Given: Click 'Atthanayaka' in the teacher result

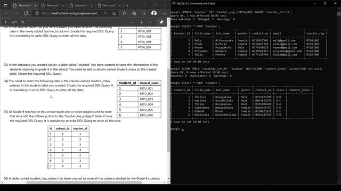Looking at the screenshot, I should pos(224,40).
